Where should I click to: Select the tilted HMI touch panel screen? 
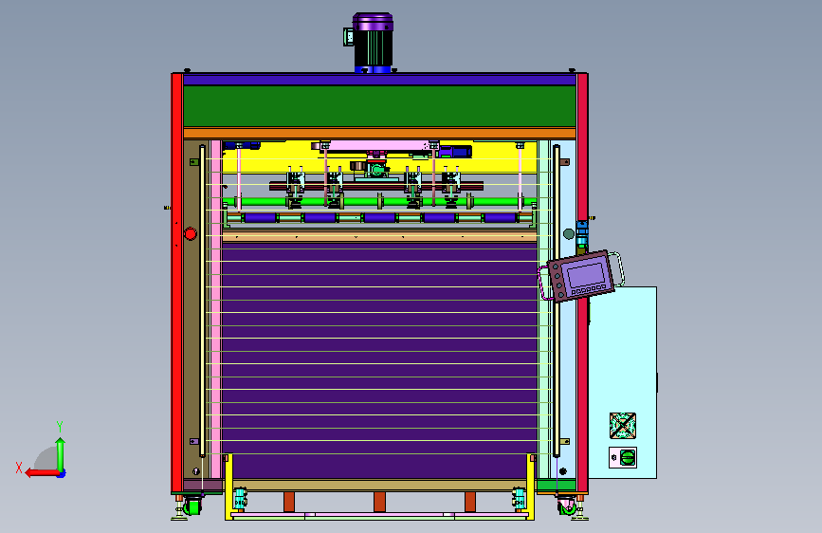(x=585, y=276)
